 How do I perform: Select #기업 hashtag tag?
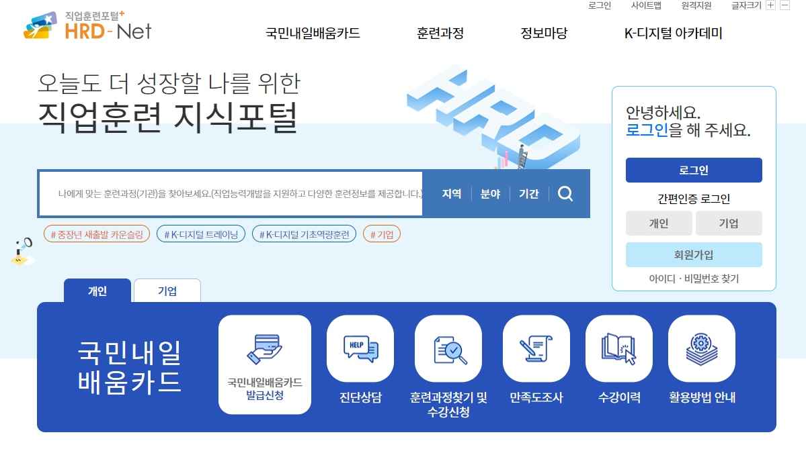[x=382, y=234]
